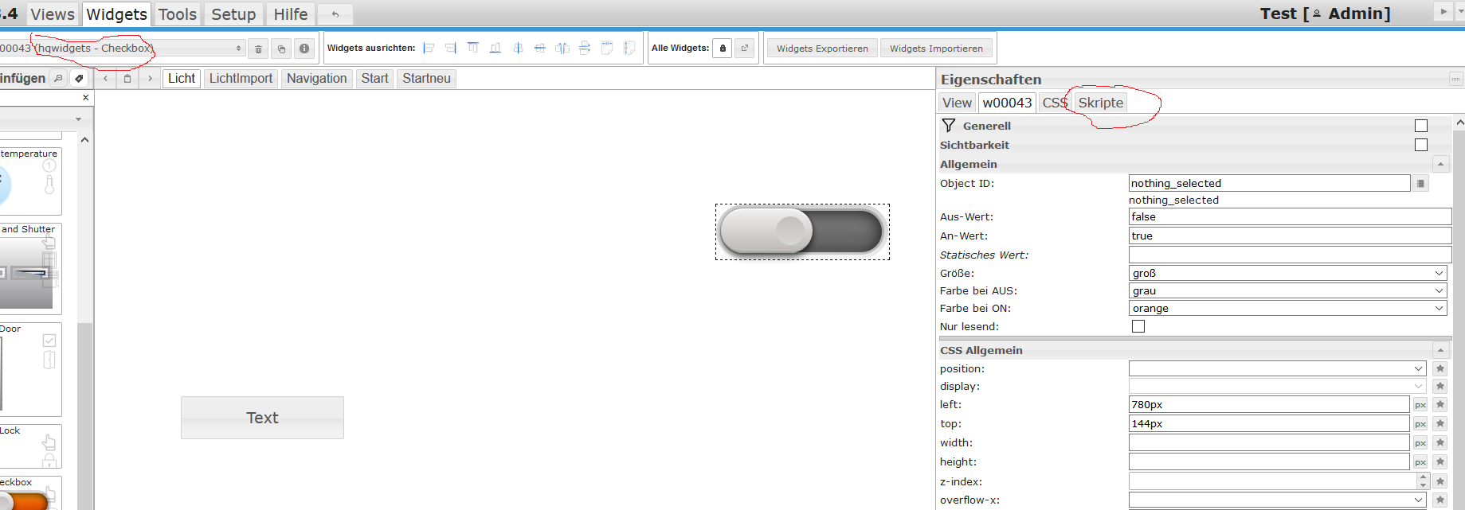
Task: Delete the selected widget via trash icon
Action: [x=258, y=49]
